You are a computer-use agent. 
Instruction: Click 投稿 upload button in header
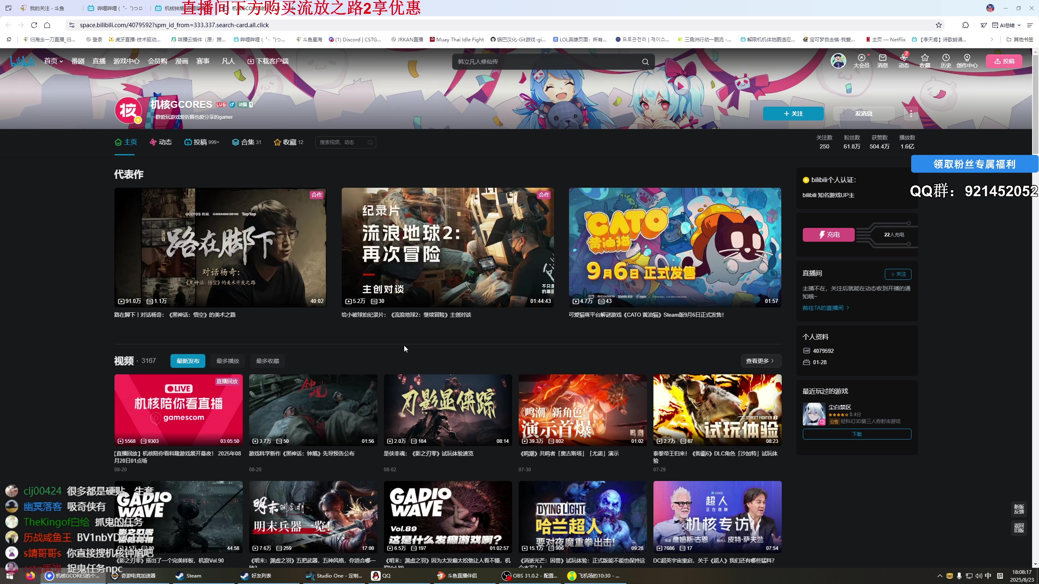point(1004,61)
